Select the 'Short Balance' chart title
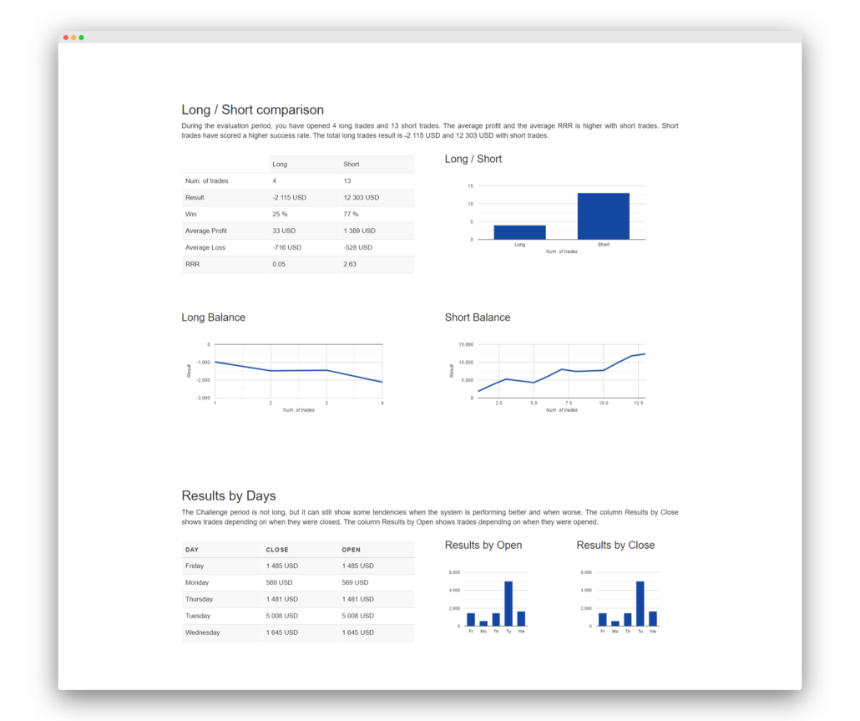 478,317
